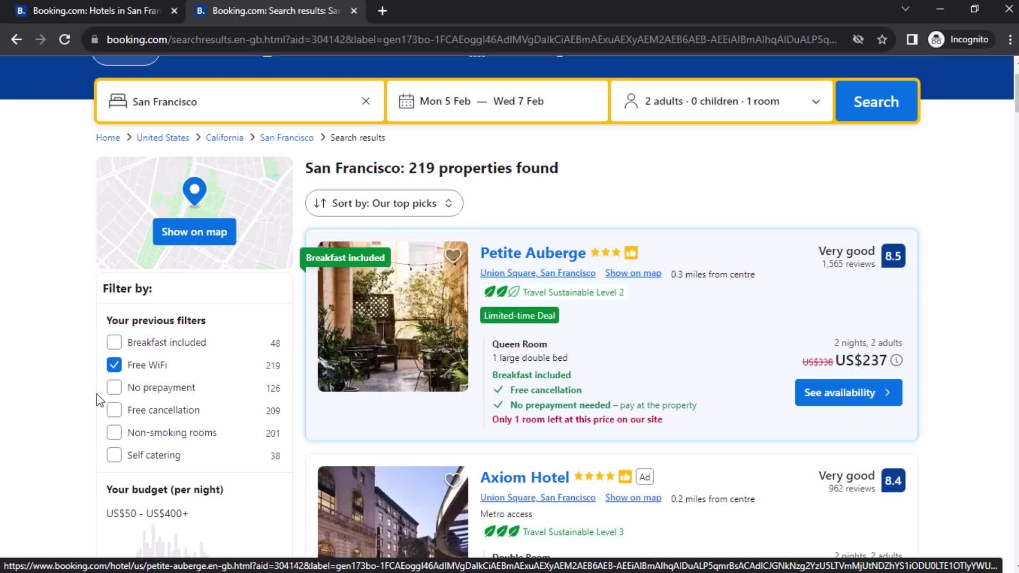1019x573 pixels.
Task: Go to the Home breadcrumb
Action: click(x=108, y=137)
